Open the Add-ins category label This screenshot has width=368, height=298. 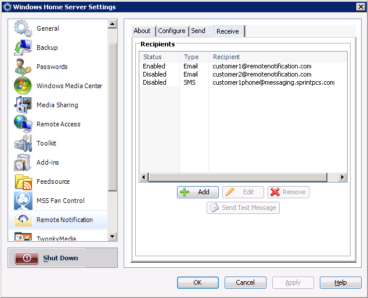pos(48,162)
